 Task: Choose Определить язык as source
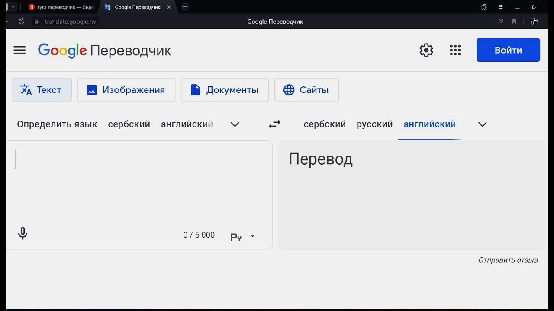tap(57, 124)
